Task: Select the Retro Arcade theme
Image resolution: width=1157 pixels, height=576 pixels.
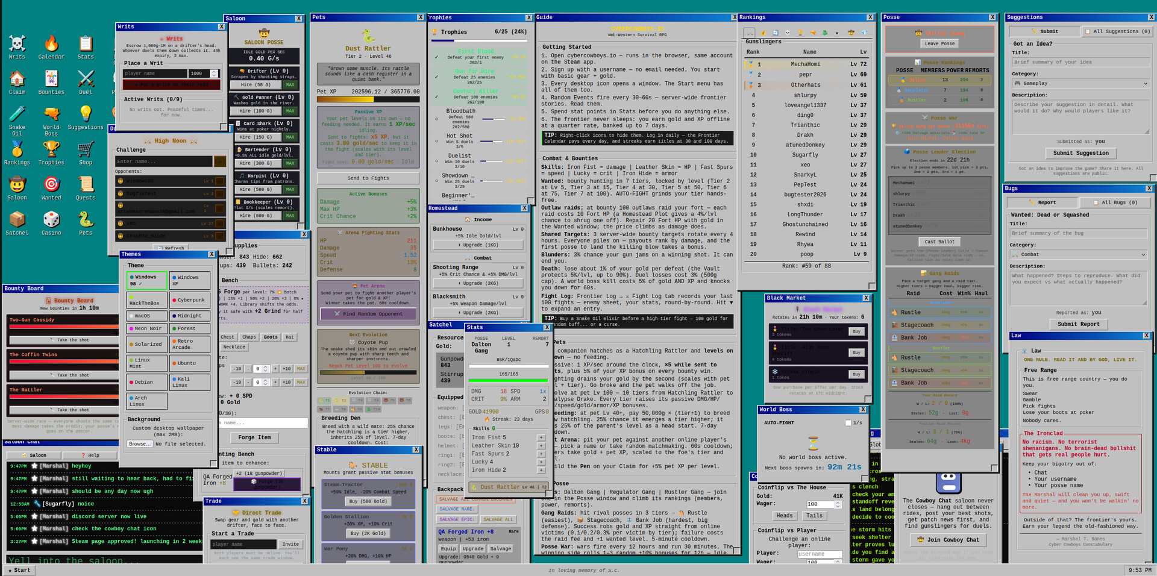Action: coord(190,344)
